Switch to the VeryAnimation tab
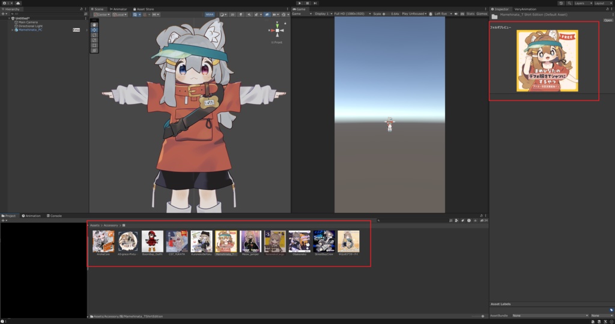This screenshot has height=324, width=615. (525, 9)
